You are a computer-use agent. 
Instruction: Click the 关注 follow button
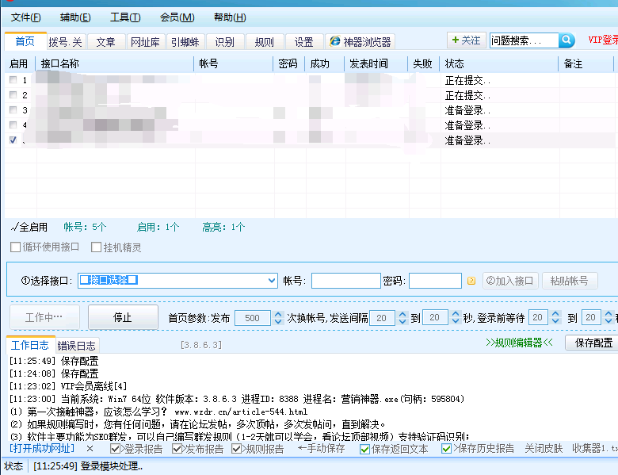(466, 40)
